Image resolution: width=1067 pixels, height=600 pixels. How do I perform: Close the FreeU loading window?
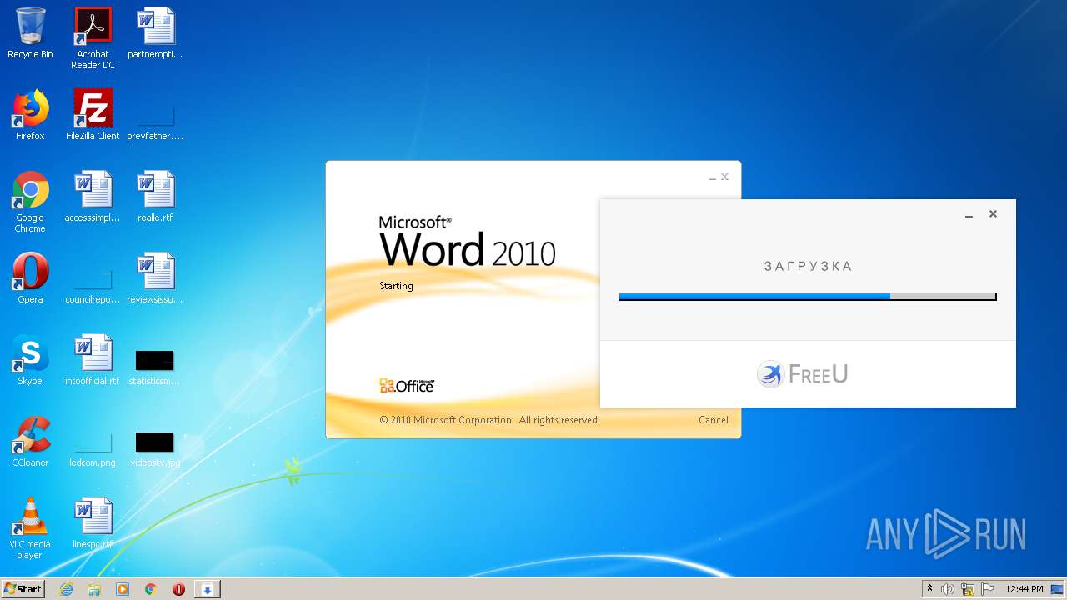993,214
